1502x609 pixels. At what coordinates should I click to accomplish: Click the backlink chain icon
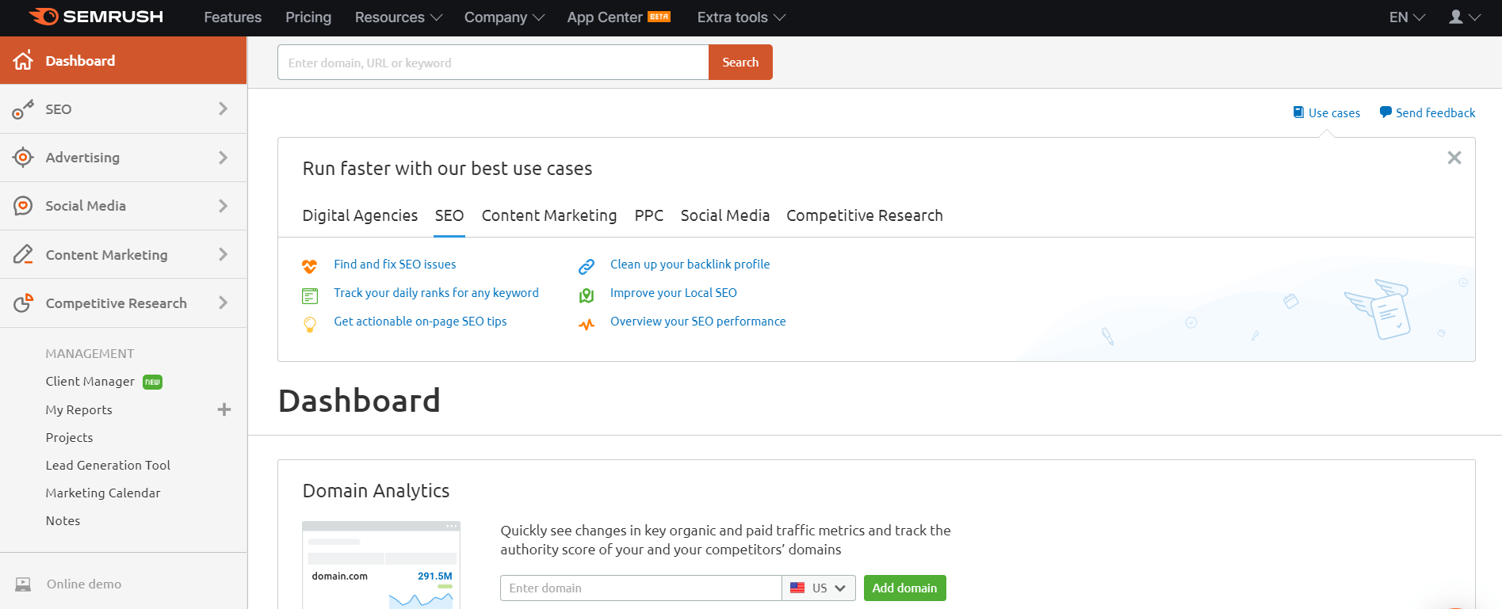point(587,266)
